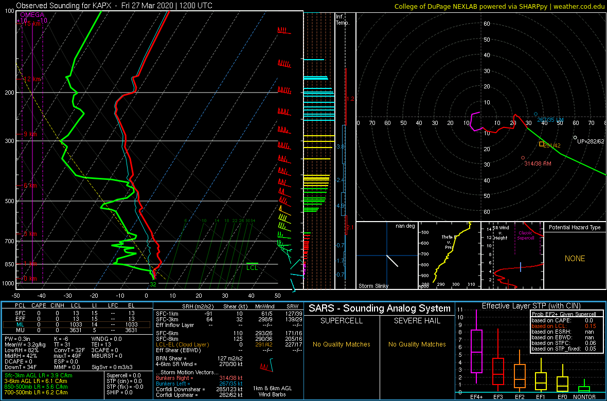This screenshot has height=401, width=607.
Task: Click the red Bunkers right-mover circle on hodograph
Action: click(x=523, y=157)
